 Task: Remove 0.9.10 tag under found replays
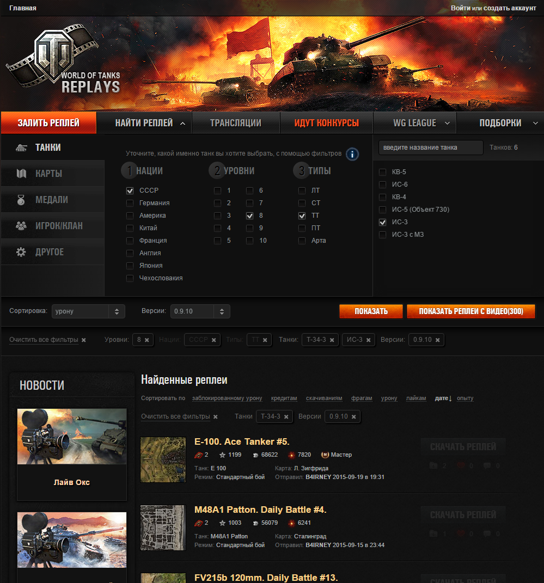pyautogui.click(x=353, y=417)
